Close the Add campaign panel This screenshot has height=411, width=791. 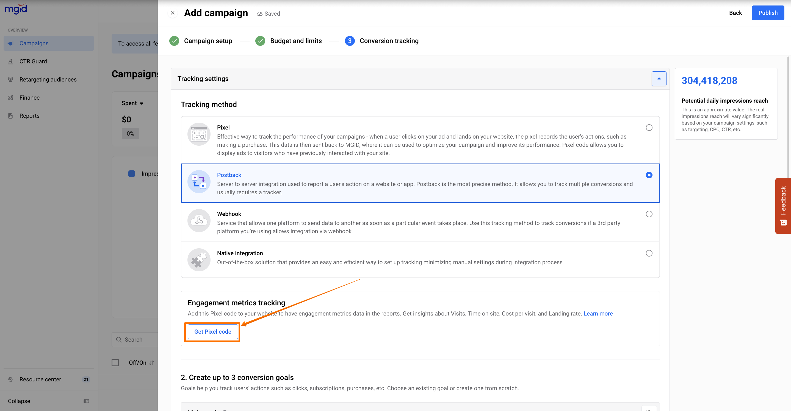click(x=173, y=13)
